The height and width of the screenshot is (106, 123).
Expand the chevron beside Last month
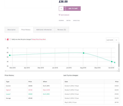point(116,40)
